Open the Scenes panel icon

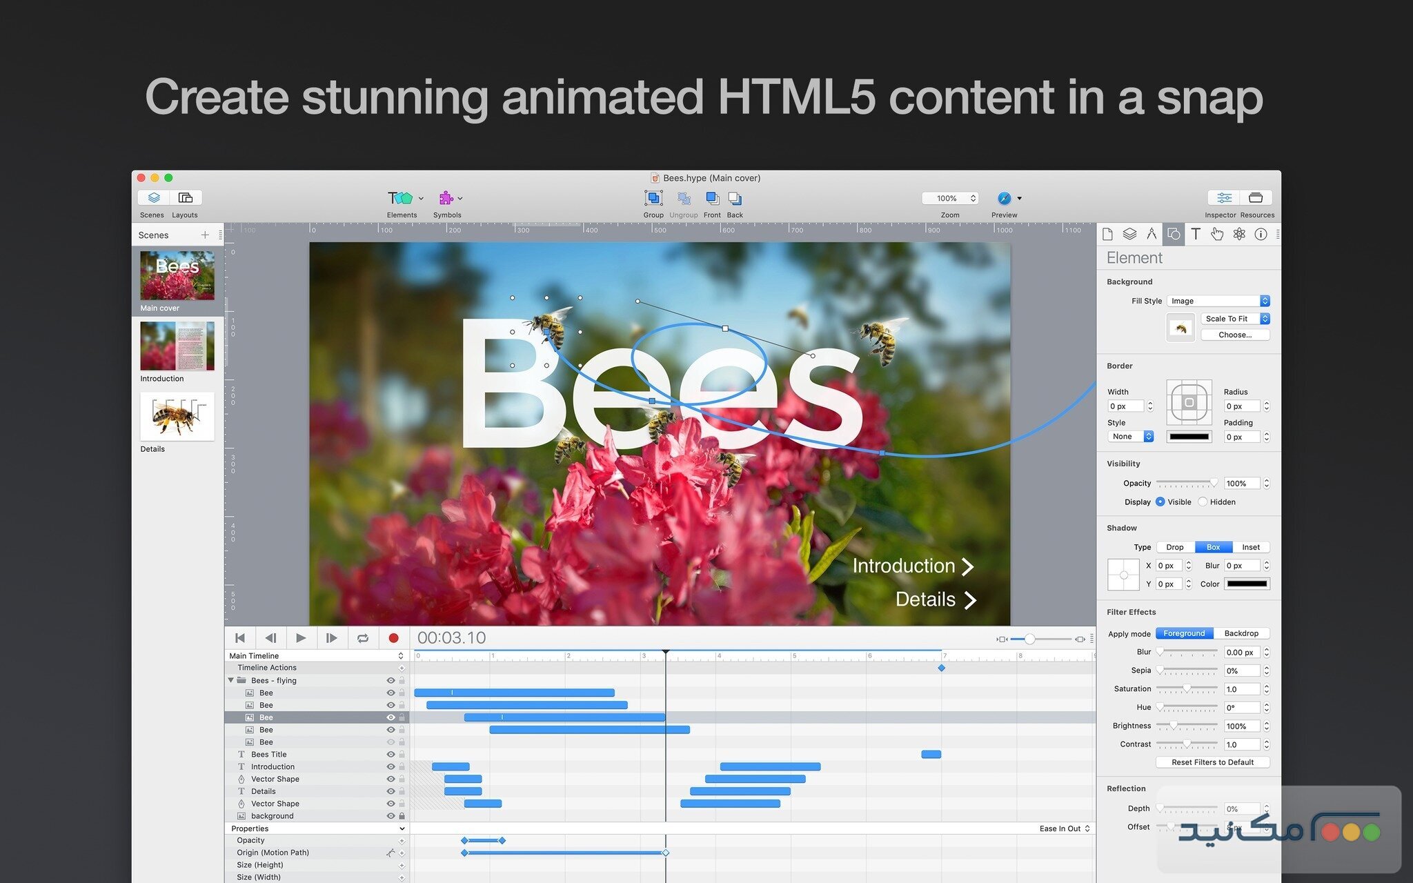153,198
